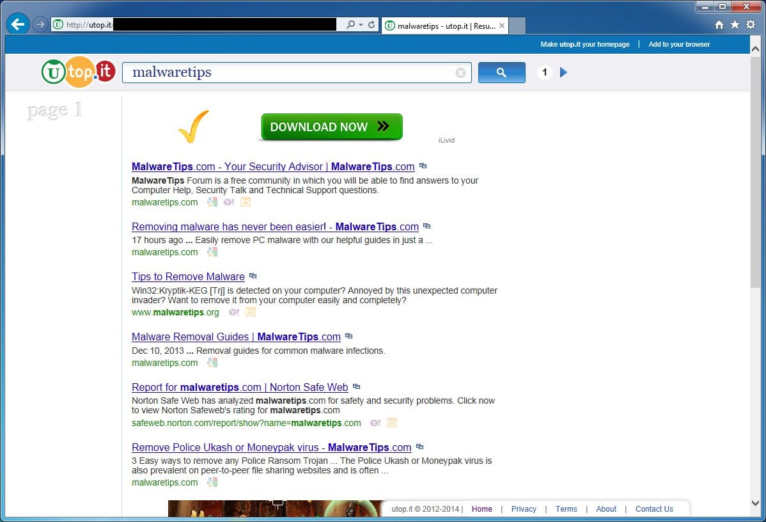
Task: Go to next results page arrow
Action: tap(563, 72)
